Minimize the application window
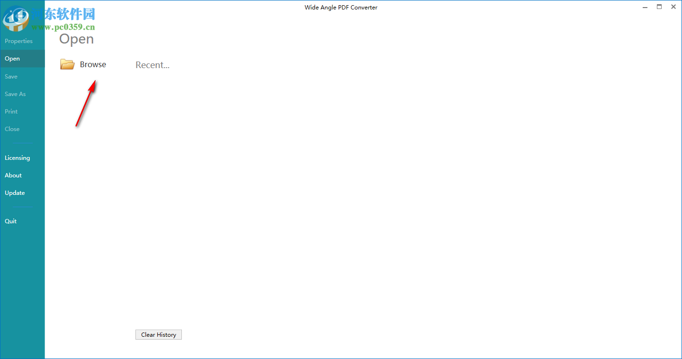 click(645, 7)
